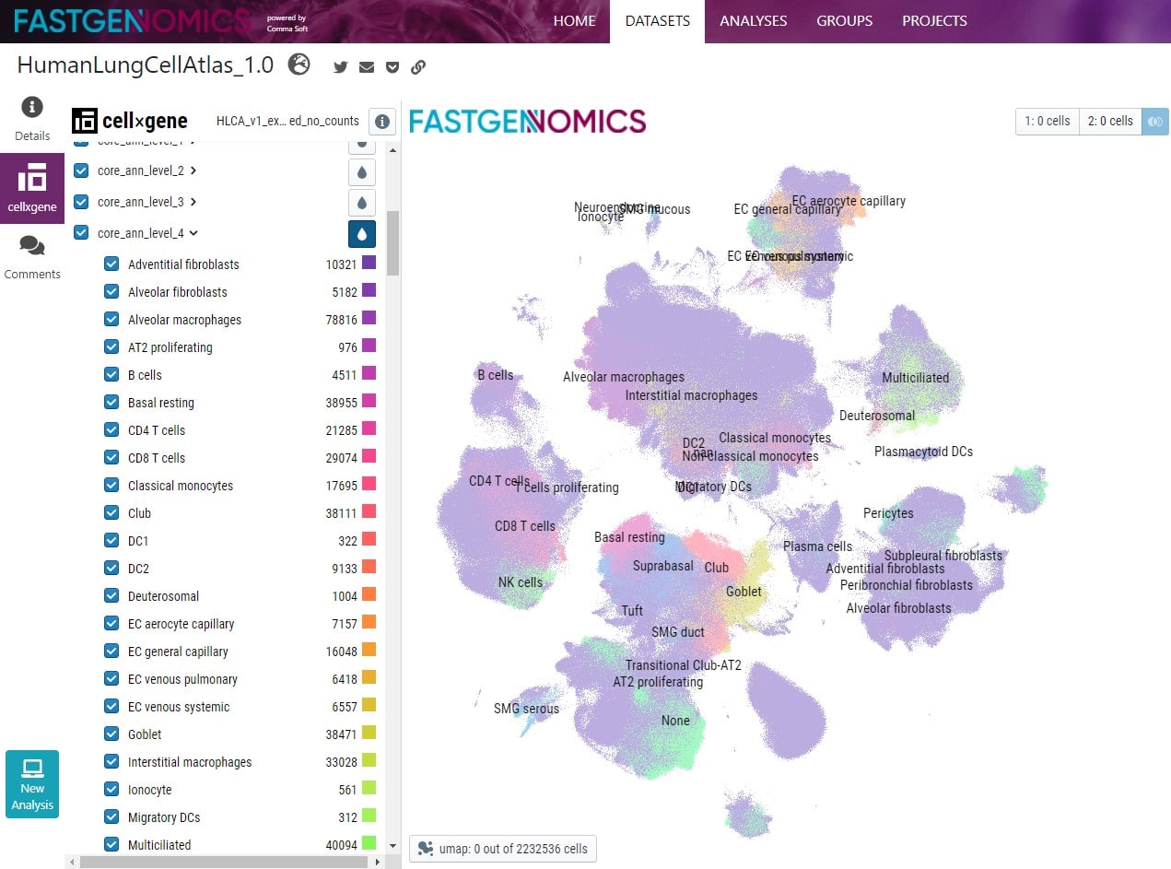The height and width of the screenshot is (869, 1171).
Task: Color by core_ann_level_3 droplet icon
Action: click(362, 203)
